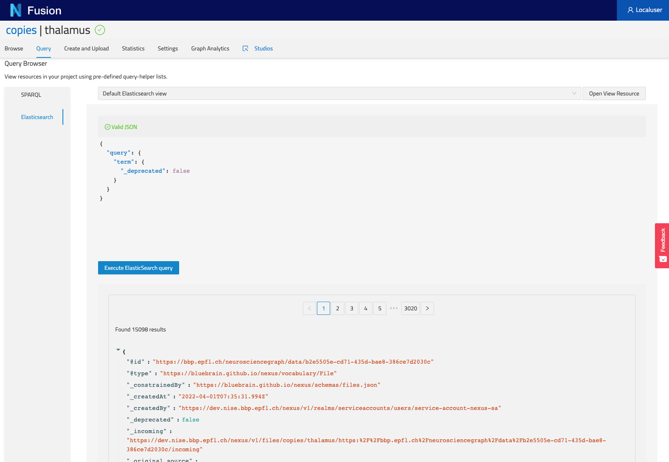
Task: Jump to results page 4
Action: [366, 308]
